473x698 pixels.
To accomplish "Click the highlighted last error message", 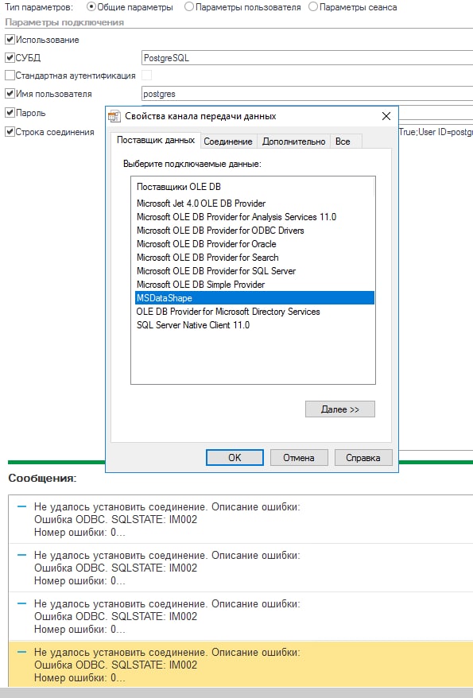I will [x=241, y=664].
